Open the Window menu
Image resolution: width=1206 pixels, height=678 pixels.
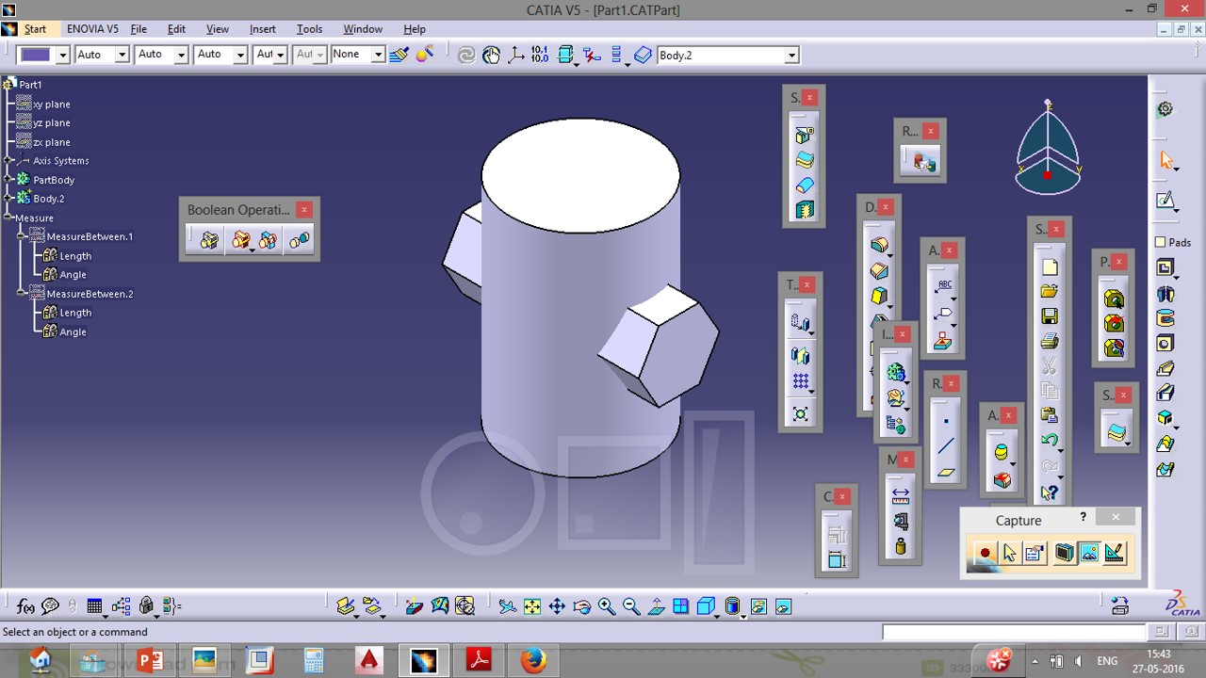pos(363,29)
